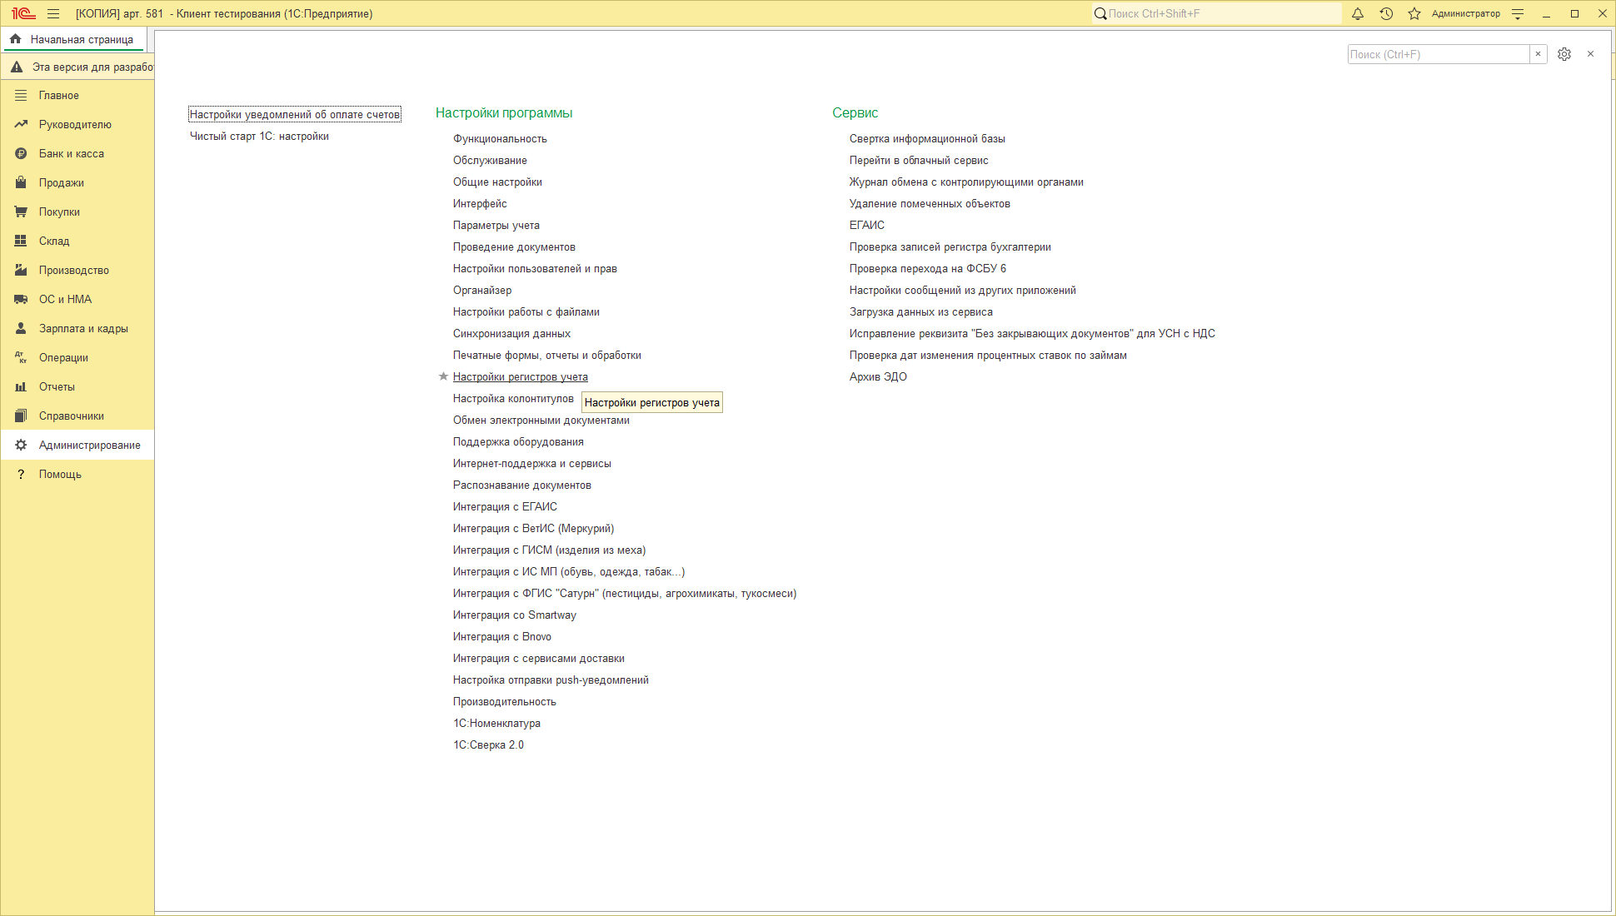Open the Отчеты section
This screenshot has width=1616, height=916.
(x=77, y=387)
